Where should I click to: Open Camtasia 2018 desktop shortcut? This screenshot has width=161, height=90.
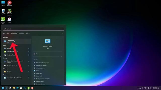(x=3, y=20)
